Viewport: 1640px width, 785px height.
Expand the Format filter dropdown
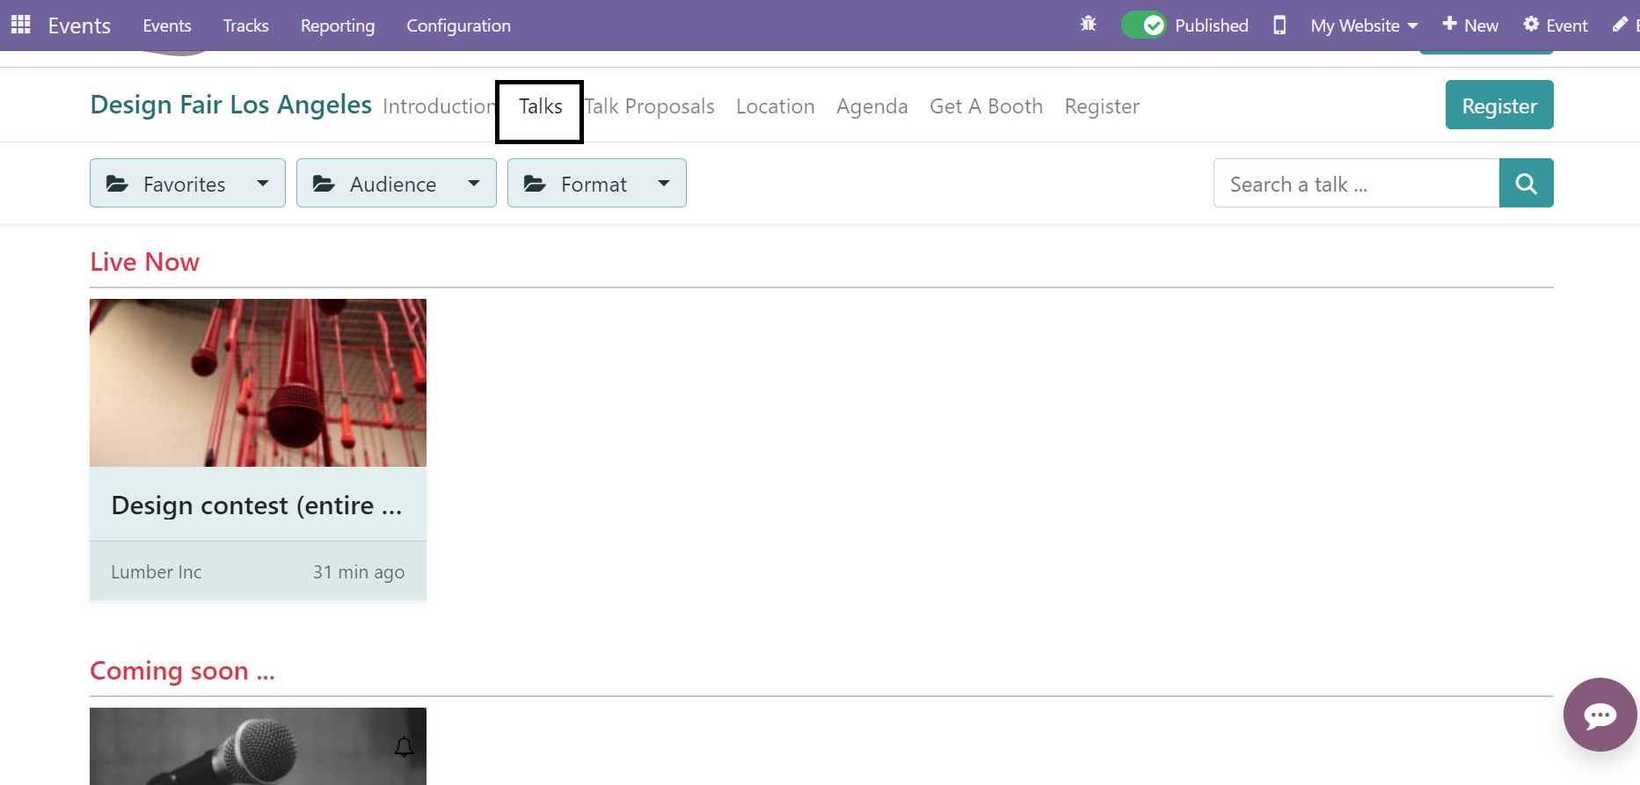(x=597, y=183)
